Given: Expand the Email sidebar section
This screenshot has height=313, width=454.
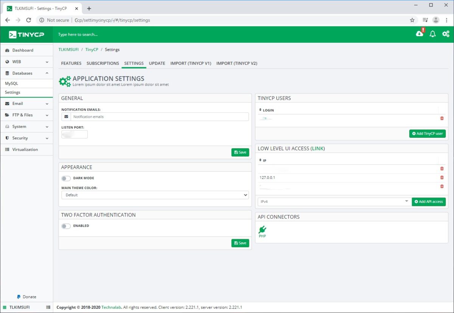Looking at the screenshot, I should [26, 103].
